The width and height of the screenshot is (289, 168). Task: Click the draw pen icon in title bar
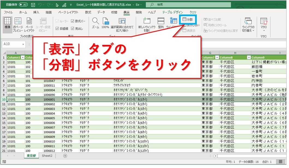click(x=64, y=5)
